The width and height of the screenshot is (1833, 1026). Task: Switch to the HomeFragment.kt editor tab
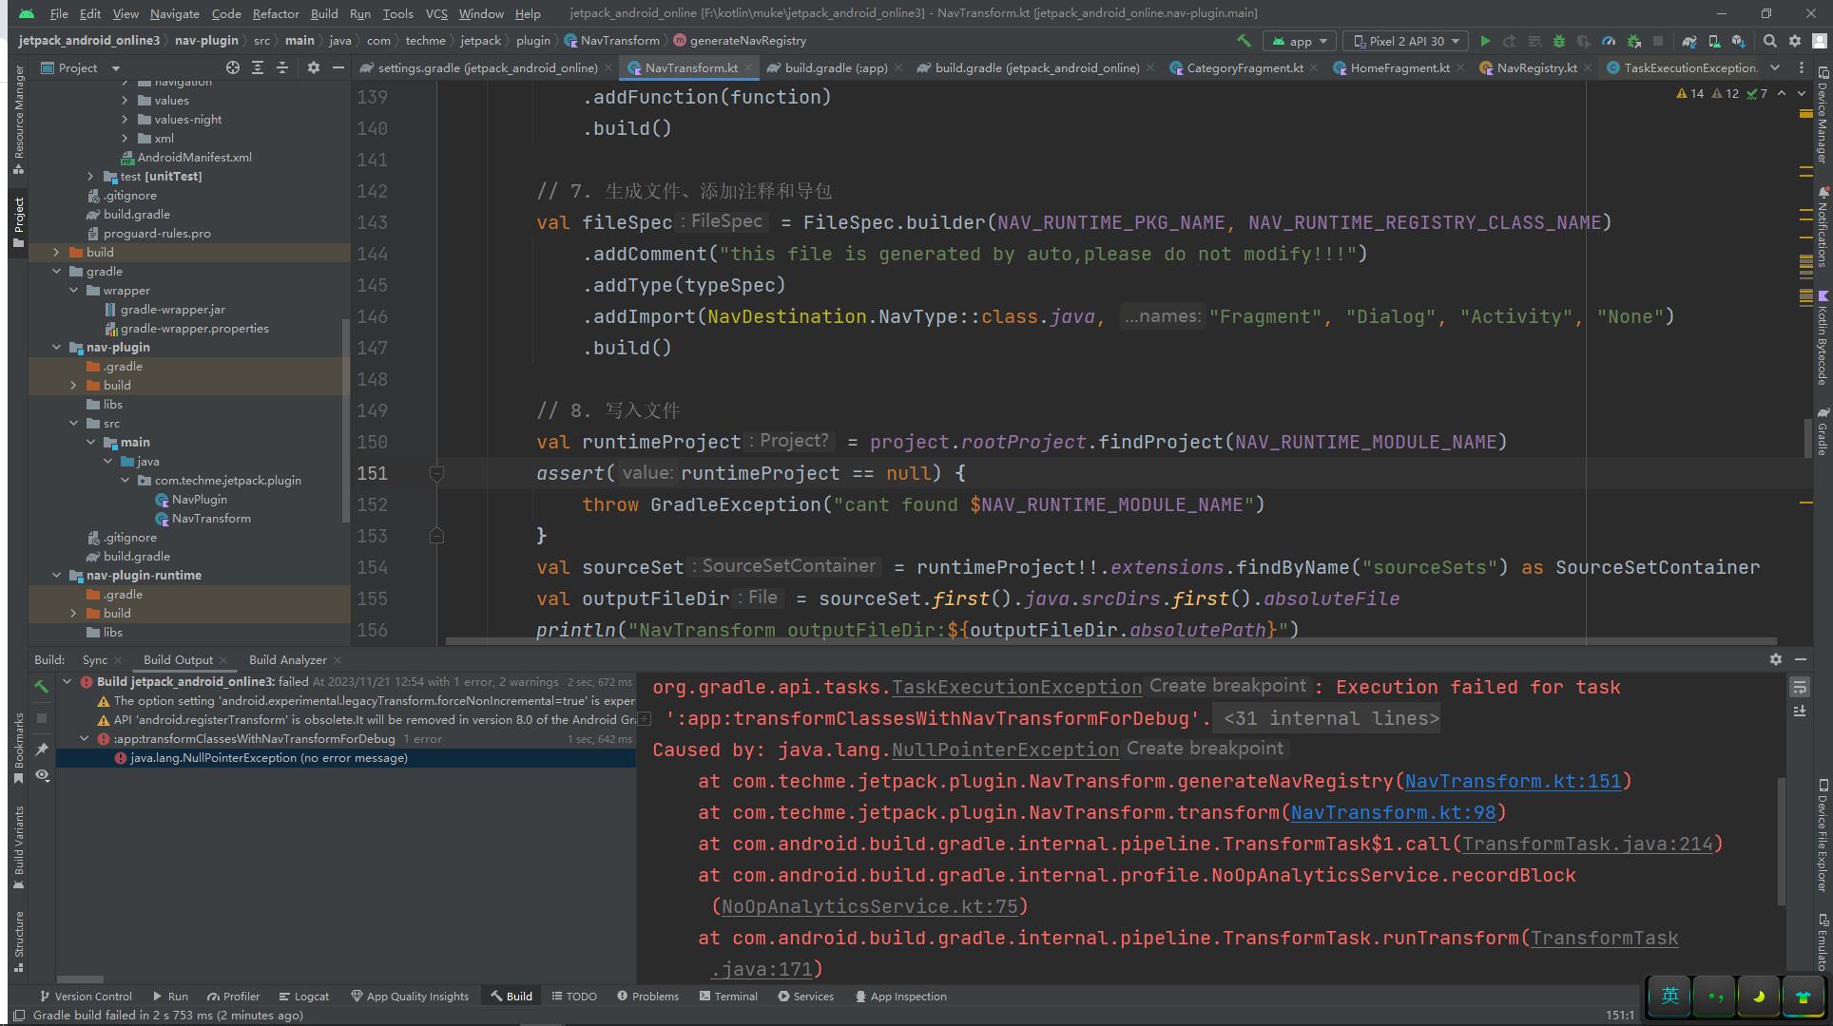click(1399, 67)
